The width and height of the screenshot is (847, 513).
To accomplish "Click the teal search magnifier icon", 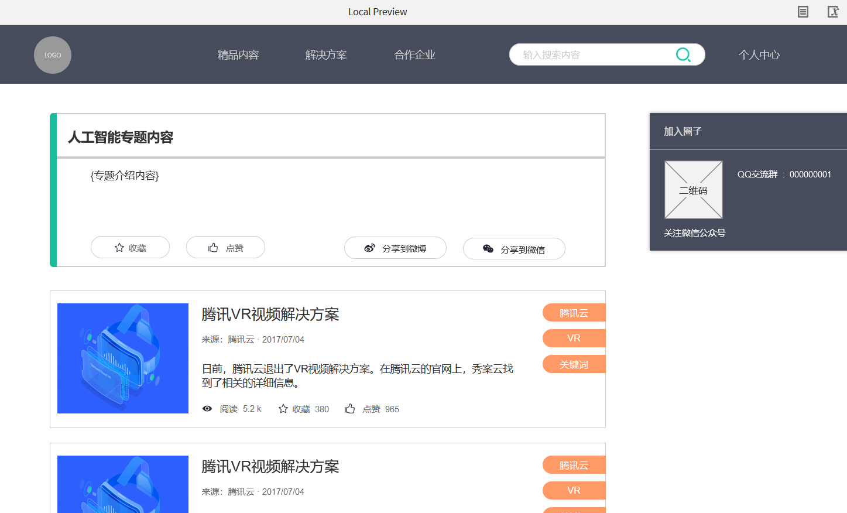I will tap(683, 55).
